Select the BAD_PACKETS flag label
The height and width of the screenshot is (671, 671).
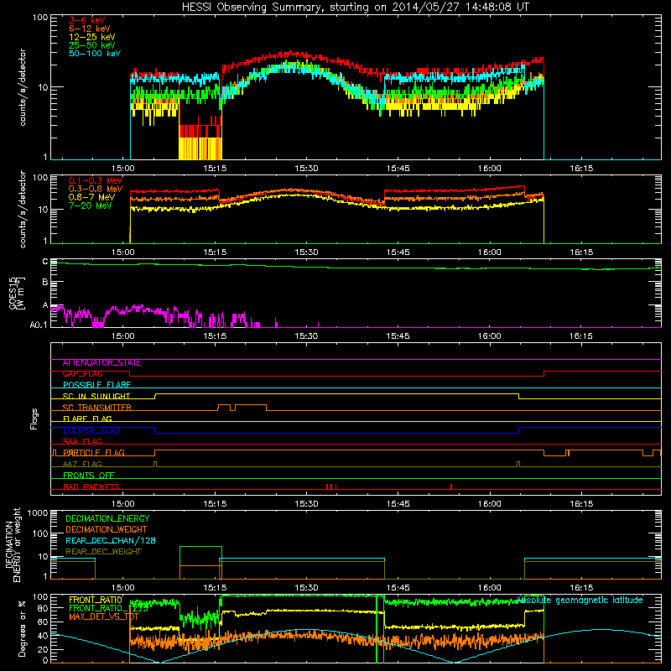click(91, 486)
